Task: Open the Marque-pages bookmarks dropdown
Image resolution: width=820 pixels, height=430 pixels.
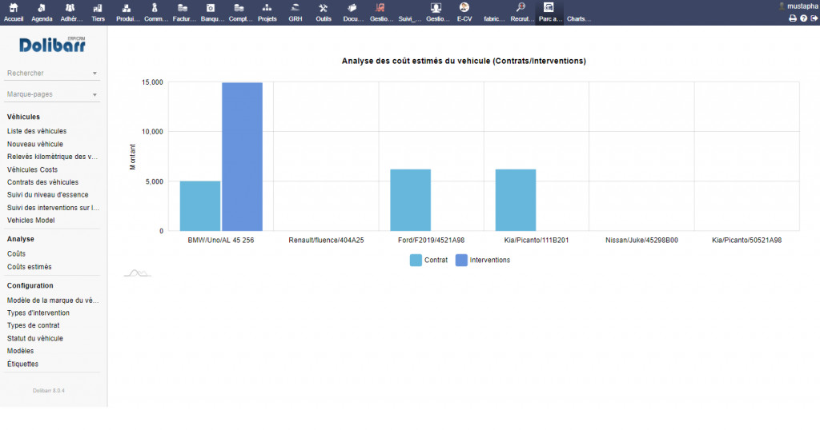Action: pos(52,94)
